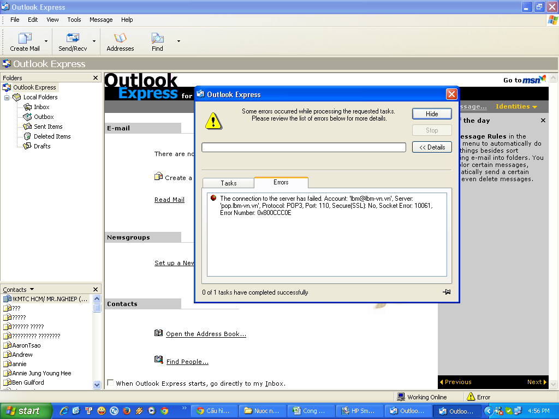Viewport: 559px width, 419px height.
Task: Open the Addresses book toolbar icon
Action: pos(120,41)
